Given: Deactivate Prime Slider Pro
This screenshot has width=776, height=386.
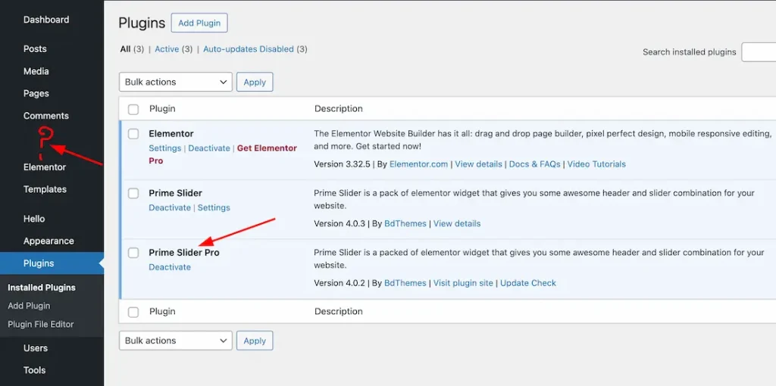Looking at the screenshot, I should click(170, 267).
